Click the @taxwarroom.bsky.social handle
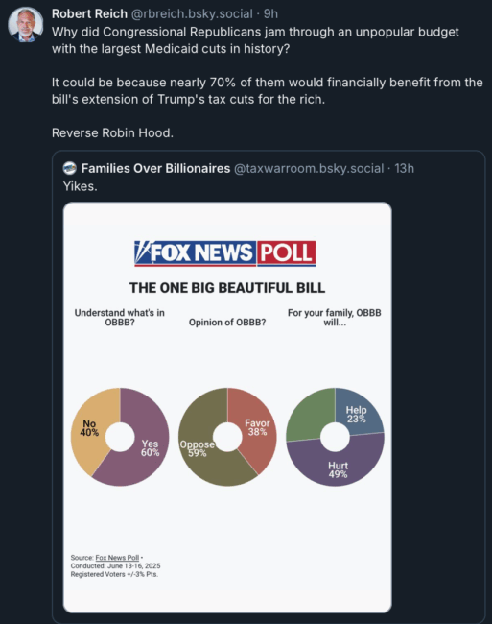The height and width of the screenshot is (624, 492). [309, 168]
